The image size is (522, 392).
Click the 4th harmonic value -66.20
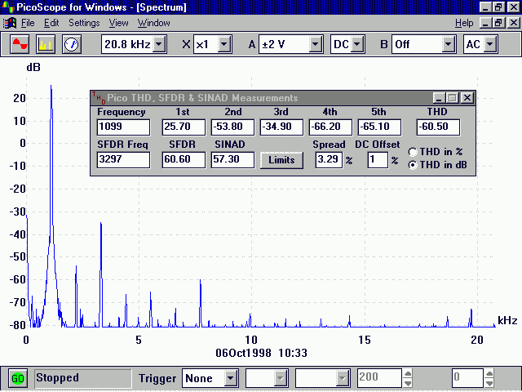click(330, 127)
